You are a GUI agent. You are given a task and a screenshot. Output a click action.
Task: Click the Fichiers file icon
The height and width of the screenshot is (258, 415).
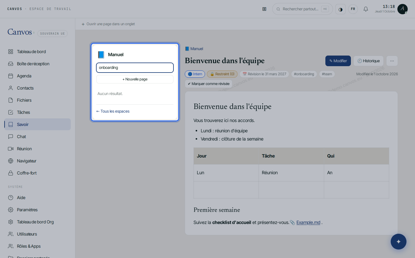pyautogui.click(x=11, y=100)
